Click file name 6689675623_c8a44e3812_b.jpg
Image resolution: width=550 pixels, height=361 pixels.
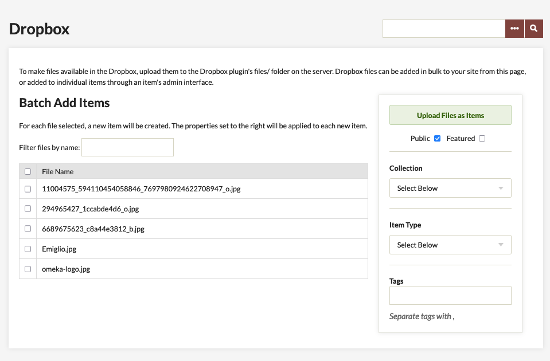coord(93,229)
